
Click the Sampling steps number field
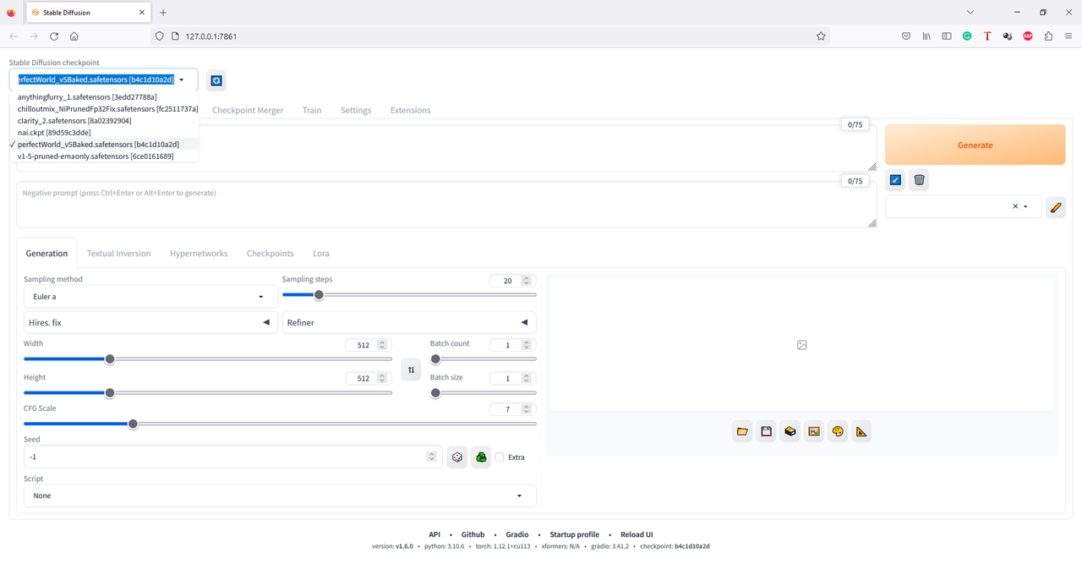[512, 281]
